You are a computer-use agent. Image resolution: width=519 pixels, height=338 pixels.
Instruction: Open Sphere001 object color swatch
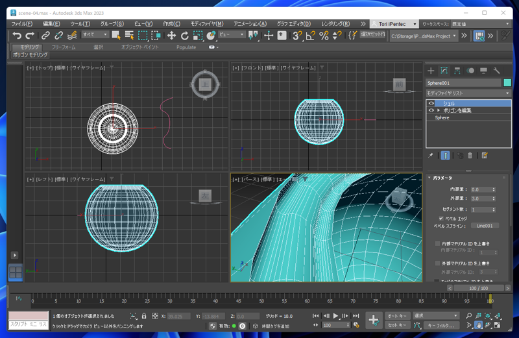[507, 83]
